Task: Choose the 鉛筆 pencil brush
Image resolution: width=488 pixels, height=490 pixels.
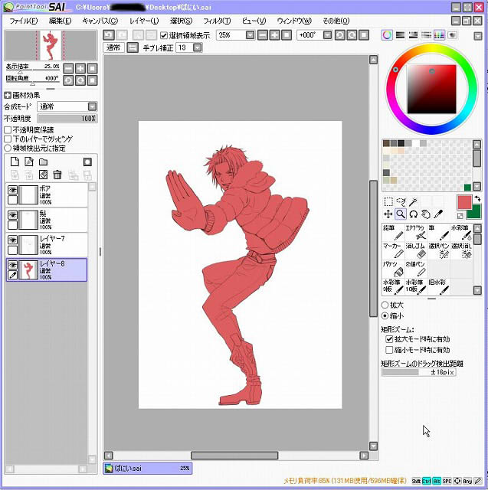Action: coord(393,232)
